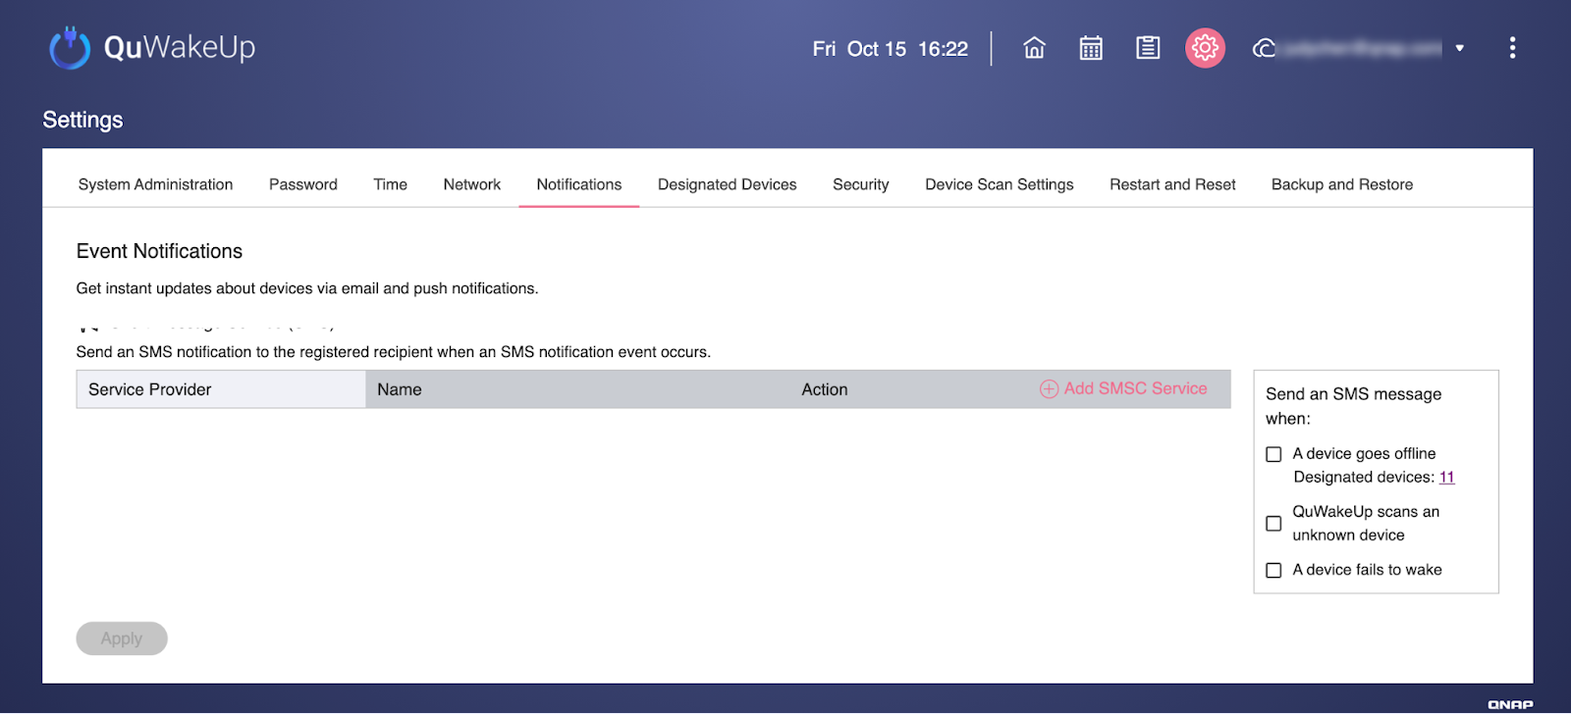Switch to the Designated Devices tab
Screen dimensions: 1571x714
[x=727, y=184]
